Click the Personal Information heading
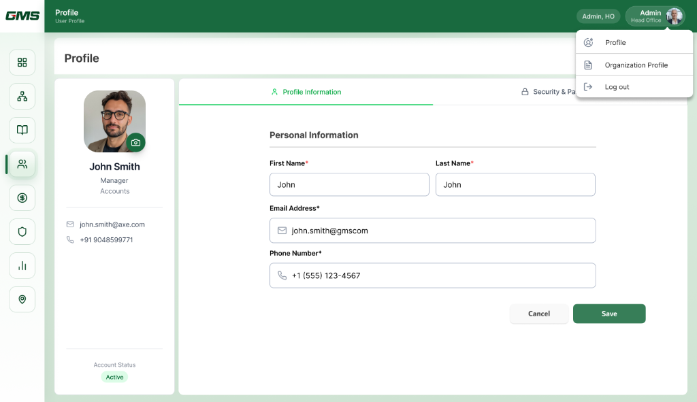 click(x=314, y=135)
